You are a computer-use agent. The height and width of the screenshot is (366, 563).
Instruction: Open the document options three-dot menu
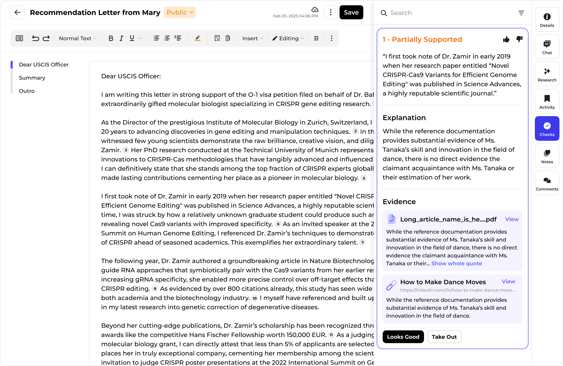tap(331, 12)
